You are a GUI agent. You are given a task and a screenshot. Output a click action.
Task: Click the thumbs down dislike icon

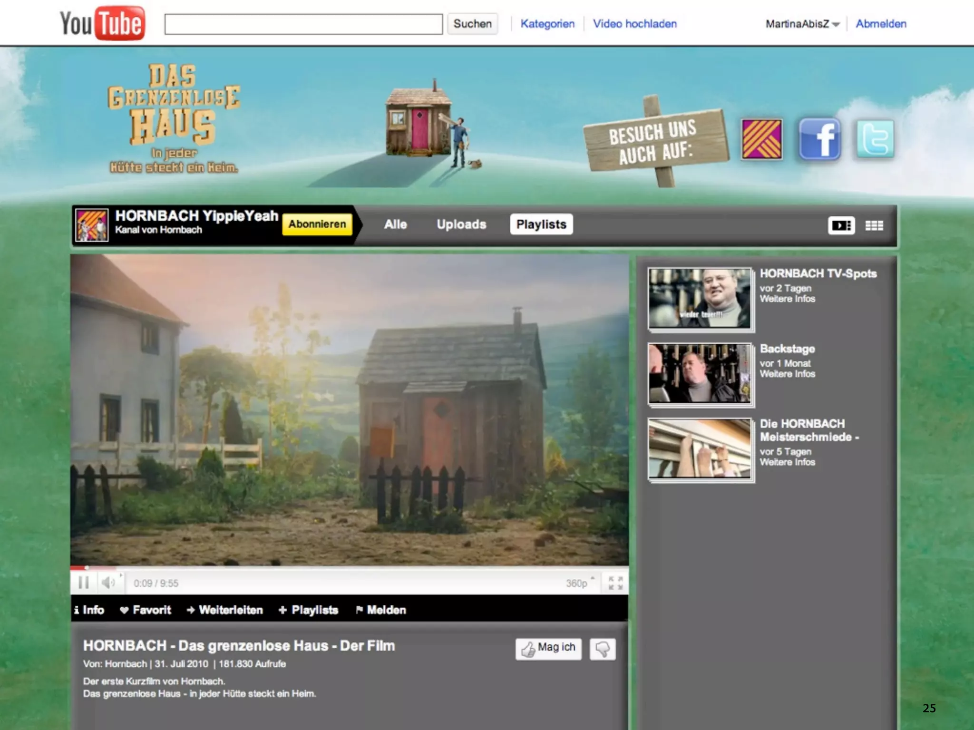603,649
